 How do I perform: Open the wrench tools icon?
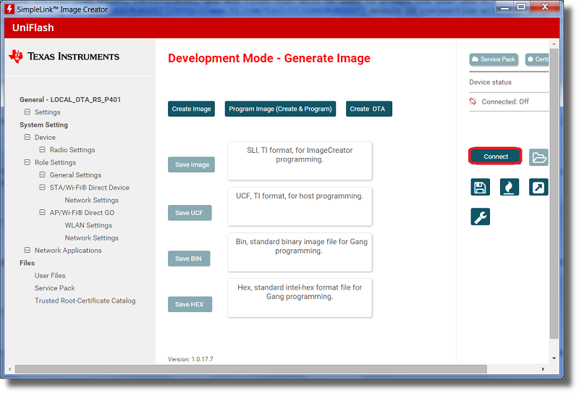point(480,217)
